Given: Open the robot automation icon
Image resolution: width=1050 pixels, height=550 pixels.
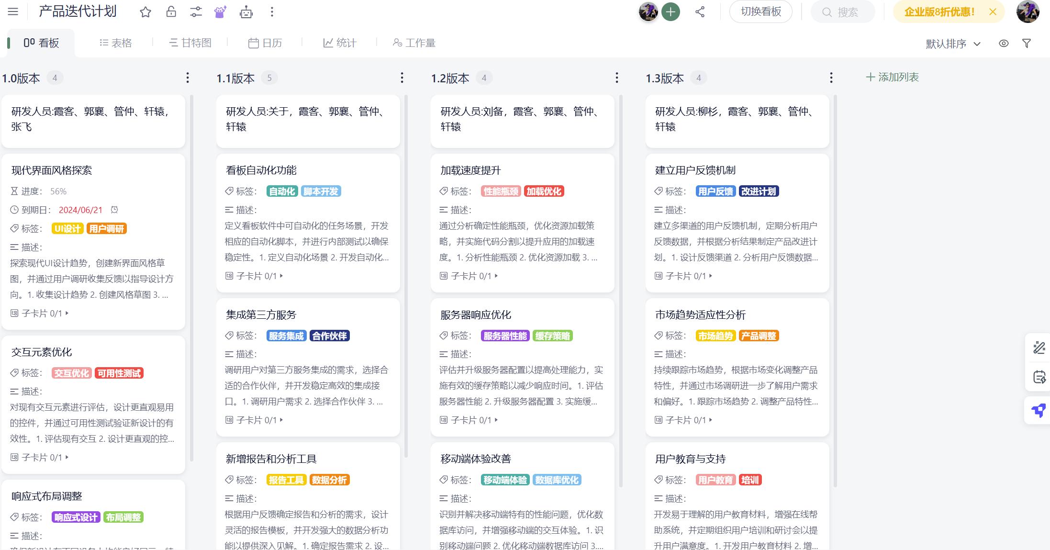Looking at the screenshot, I should (246, 12).
